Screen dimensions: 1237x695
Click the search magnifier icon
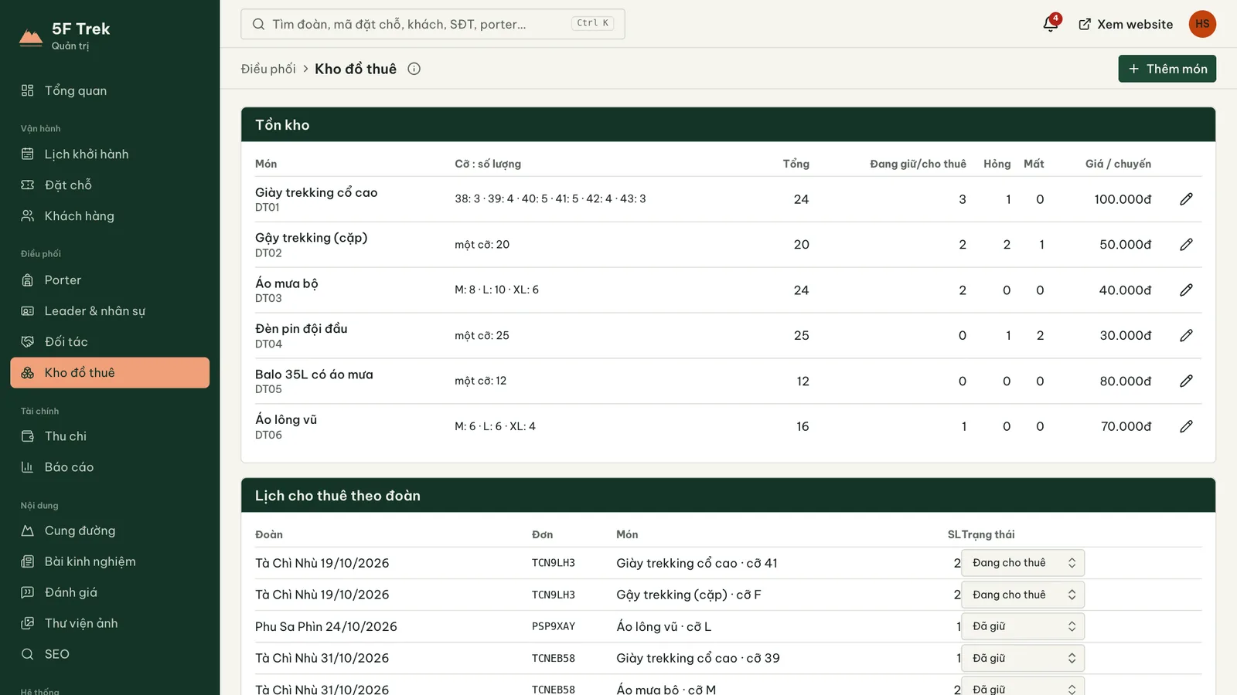pyautogui.click(x=258, y=24)
